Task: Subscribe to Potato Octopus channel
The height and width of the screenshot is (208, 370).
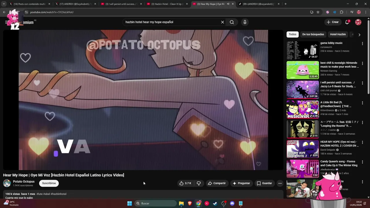Action: 49,183
